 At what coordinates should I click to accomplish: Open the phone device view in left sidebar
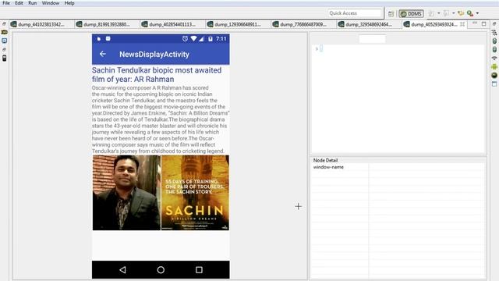point(4,58)
